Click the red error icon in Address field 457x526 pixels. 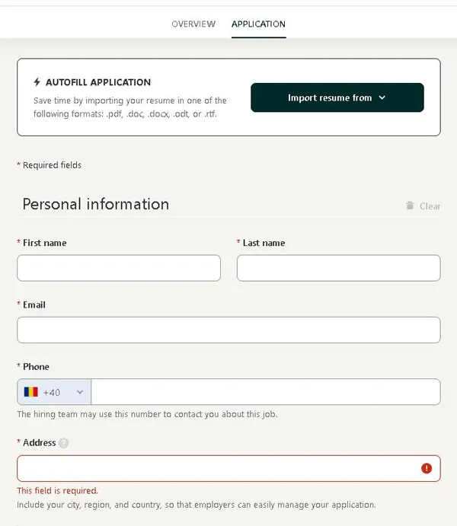click(427, 468)
